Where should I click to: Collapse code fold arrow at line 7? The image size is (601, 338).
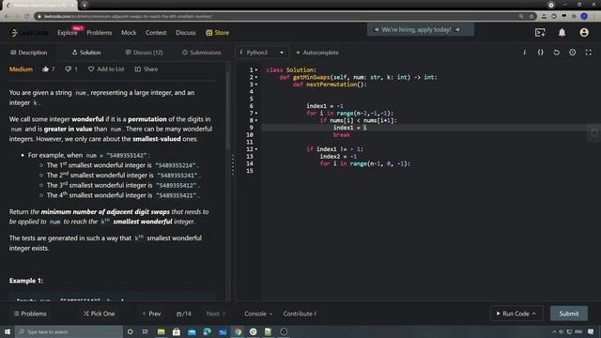coord(256,113)
